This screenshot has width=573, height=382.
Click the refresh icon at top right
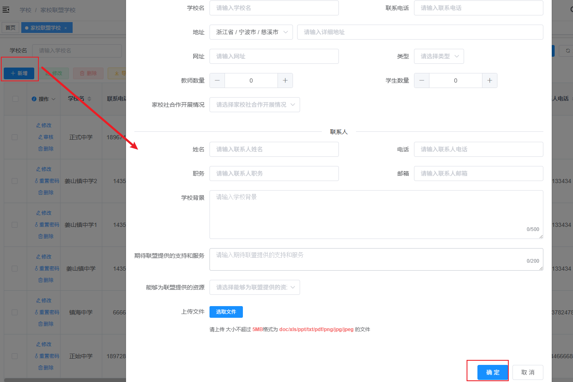click(x=568, y=51)
